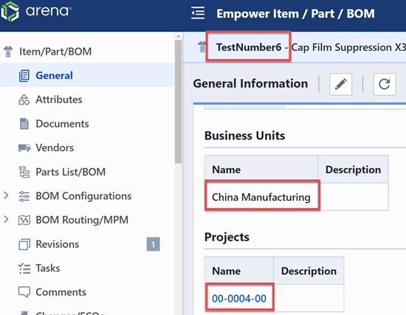Click the Business Units Description column header
The image size is (406, 315).
coord(353,170)
